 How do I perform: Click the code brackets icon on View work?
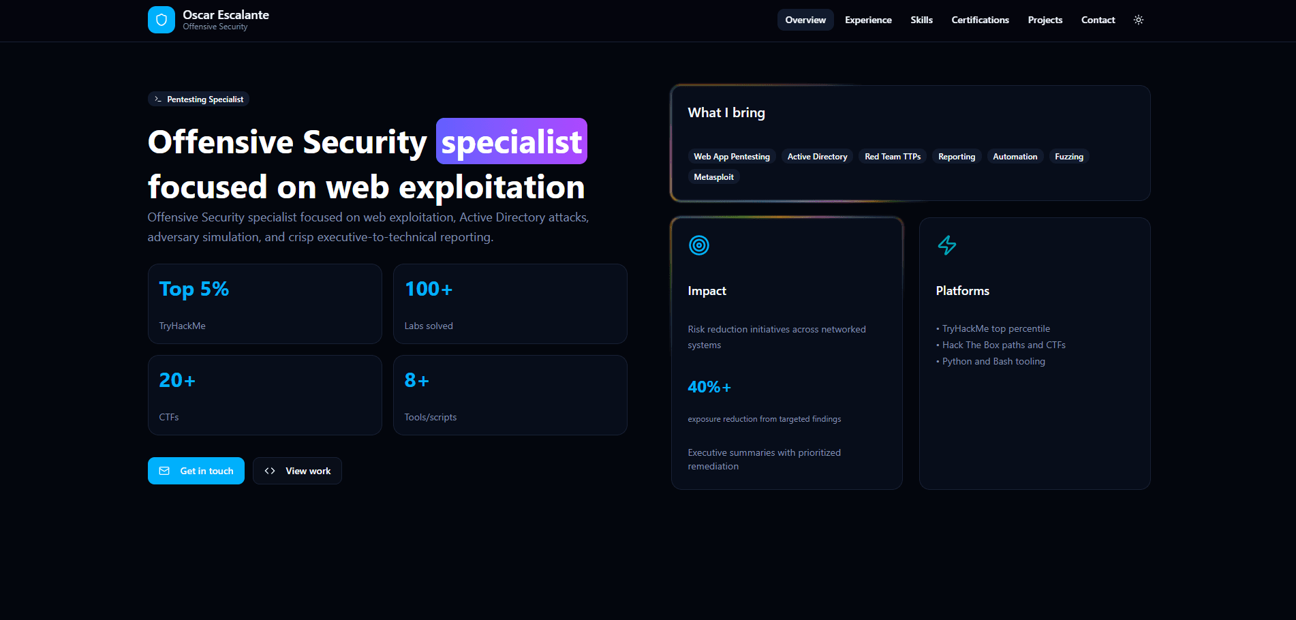[270, 471]
